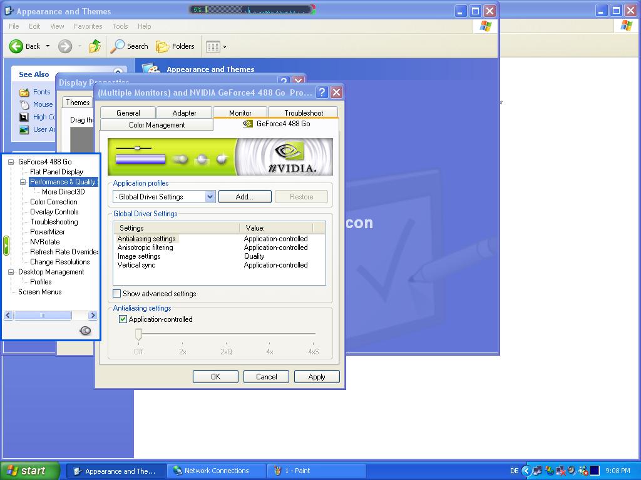Open the Themes tab in Display Properties
This screenshot has width=641, height=480.
pyautogui.click(x=78, y=102)
